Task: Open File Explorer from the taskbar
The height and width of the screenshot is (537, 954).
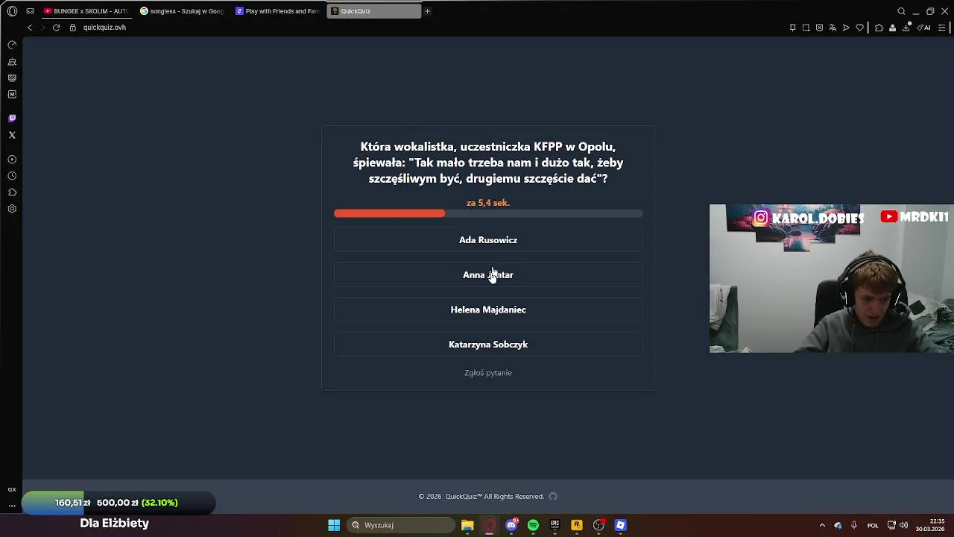Action: pyautogui.click(x=467, y=525)
